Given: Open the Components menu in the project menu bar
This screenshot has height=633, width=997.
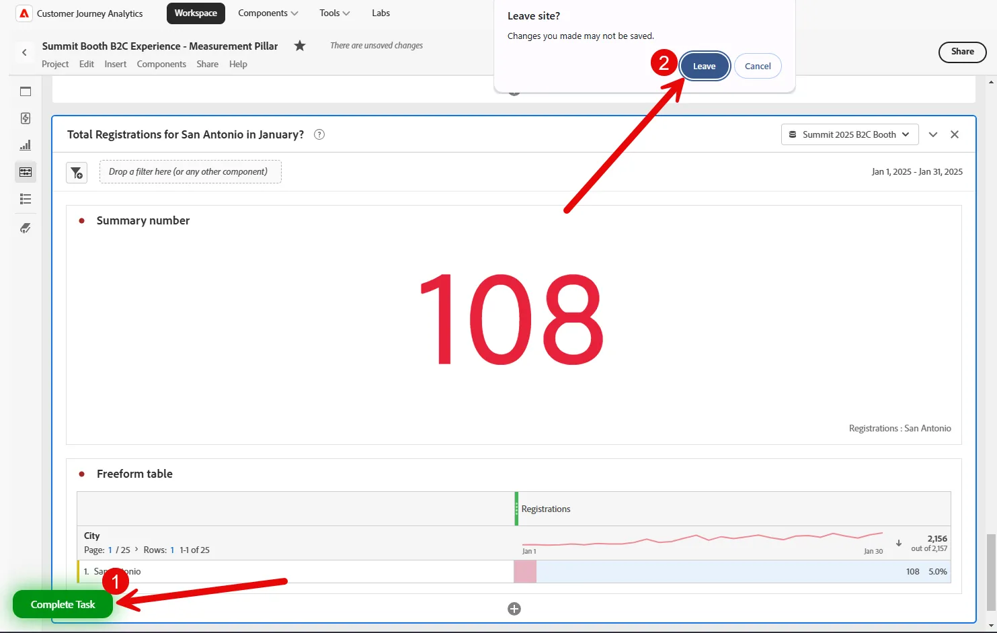Looking at the screenshot, I should point(161,64).
